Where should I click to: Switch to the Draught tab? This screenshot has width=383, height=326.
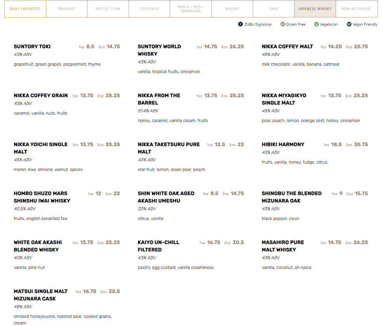(67, 9)
